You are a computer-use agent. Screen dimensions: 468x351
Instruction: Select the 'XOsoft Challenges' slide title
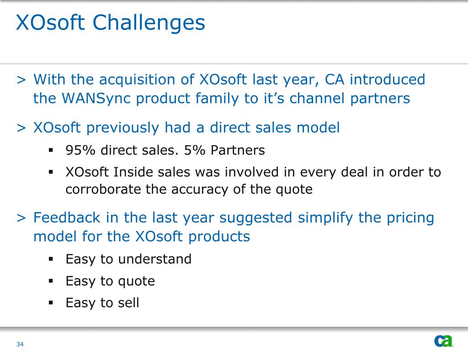[x=111, y=23]
